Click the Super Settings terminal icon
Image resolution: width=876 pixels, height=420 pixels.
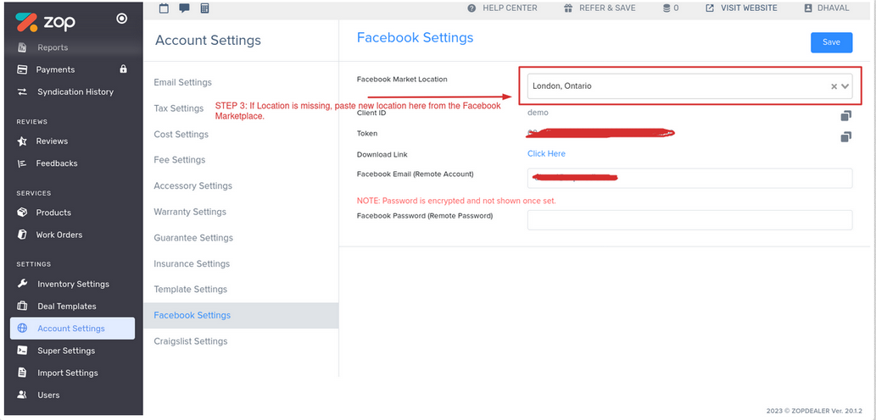[x=22, y=351]
